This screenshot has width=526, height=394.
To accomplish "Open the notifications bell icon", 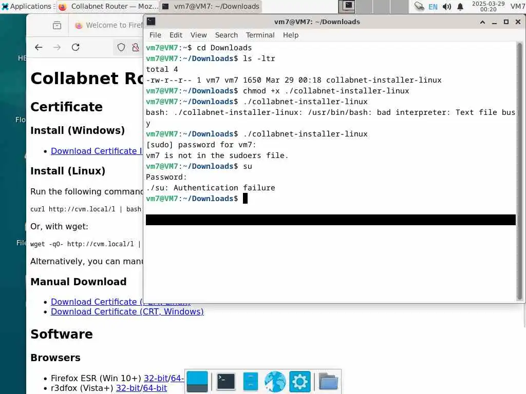I will tap(460, 7).
